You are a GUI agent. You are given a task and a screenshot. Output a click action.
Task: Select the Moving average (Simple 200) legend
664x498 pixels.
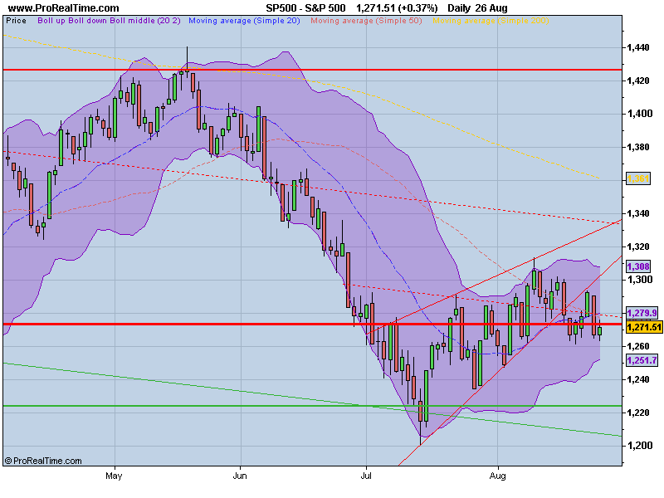(491, 20)
